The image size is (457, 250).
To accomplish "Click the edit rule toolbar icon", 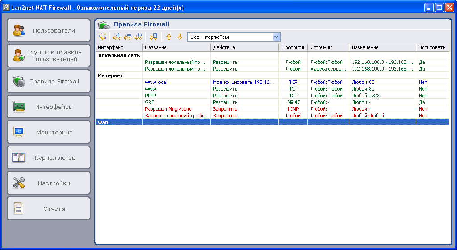I will pos(138,37).
